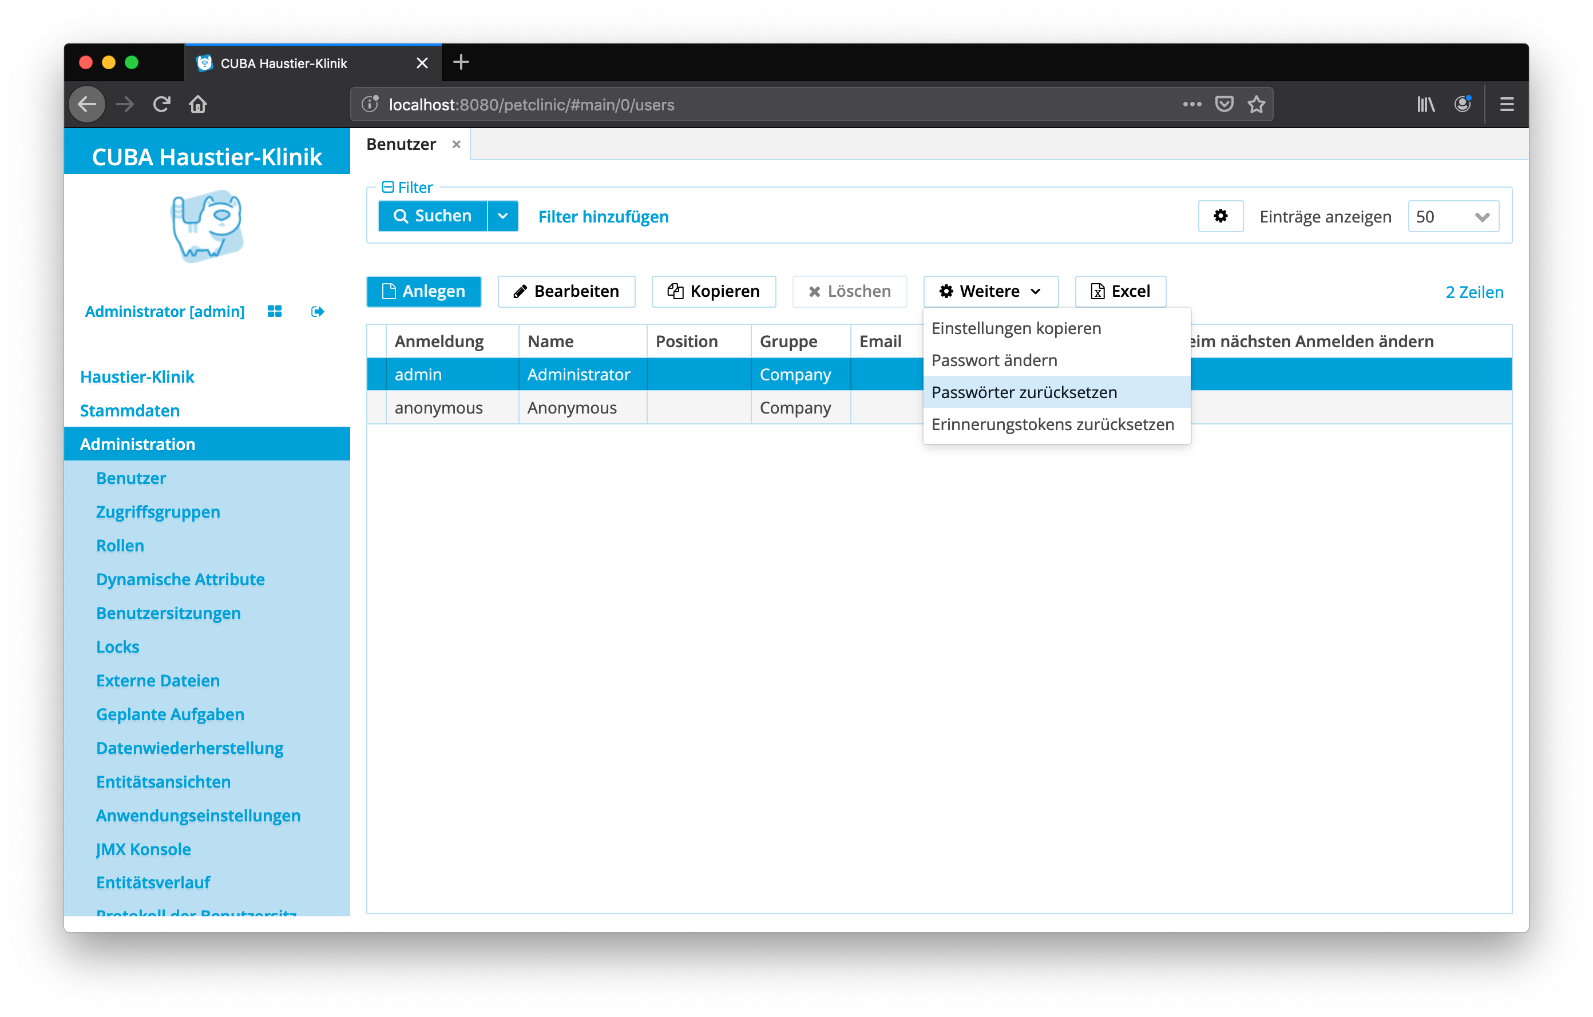This screenshot has height=1017, width=1593.
Task: Select the anonymous user row
Action: (x=439, y=408)
